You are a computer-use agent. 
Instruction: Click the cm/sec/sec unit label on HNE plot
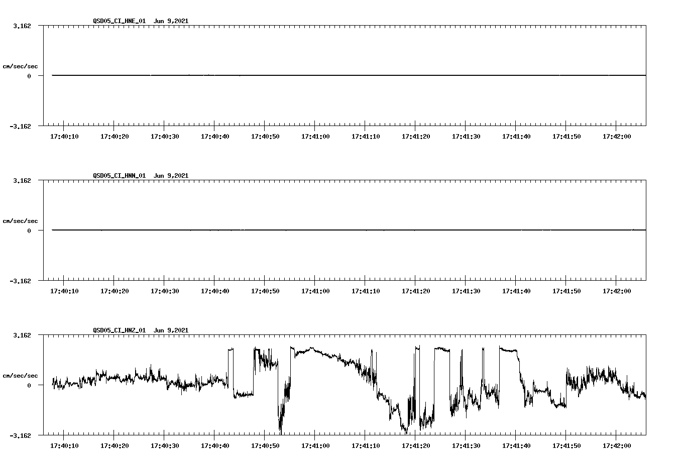coord(20,66)
